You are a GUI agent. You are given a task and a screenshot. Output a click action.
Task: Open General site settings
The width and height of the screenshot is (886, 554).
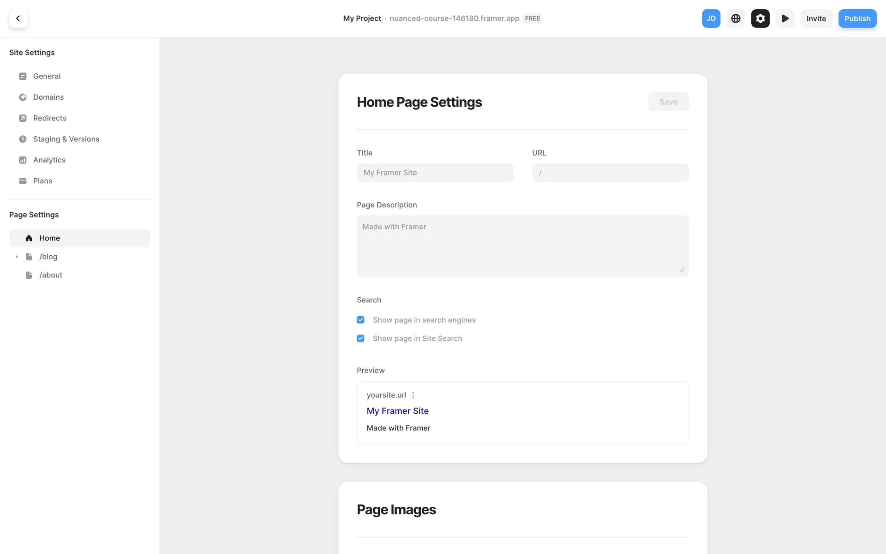tap(47, 76)
